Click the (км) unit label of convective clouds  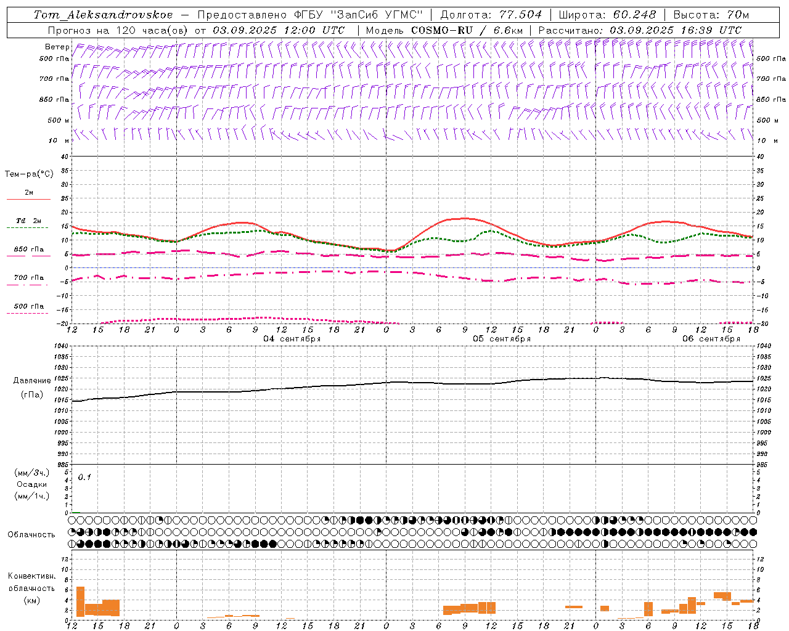(32, 600)
